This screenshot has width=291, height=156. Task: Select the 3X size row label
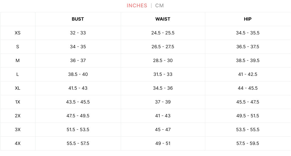18,130
